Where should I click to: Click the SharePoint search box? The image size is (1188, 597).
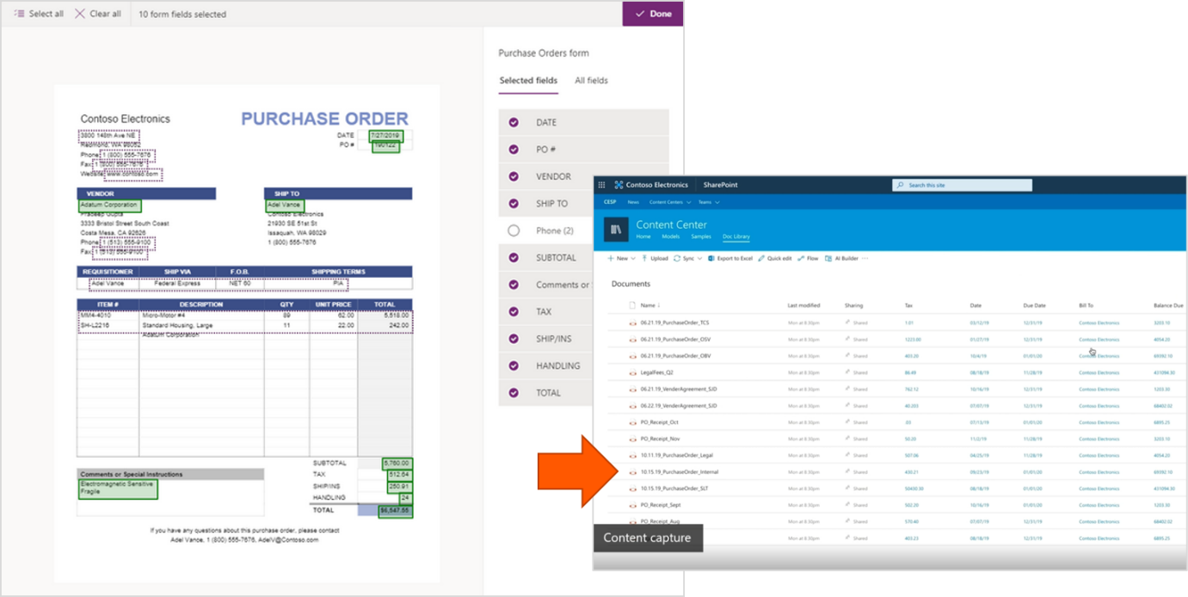[x=962, y=185]
